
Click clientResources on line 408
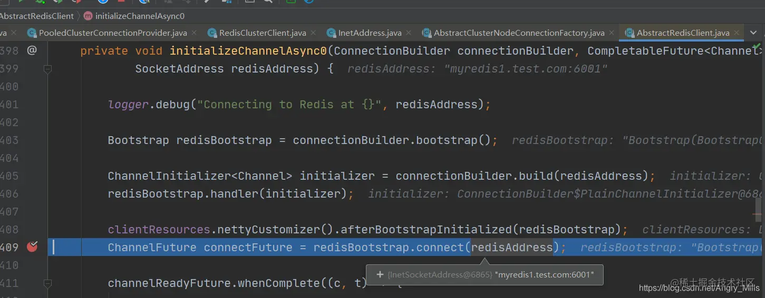tap(159, 230)
